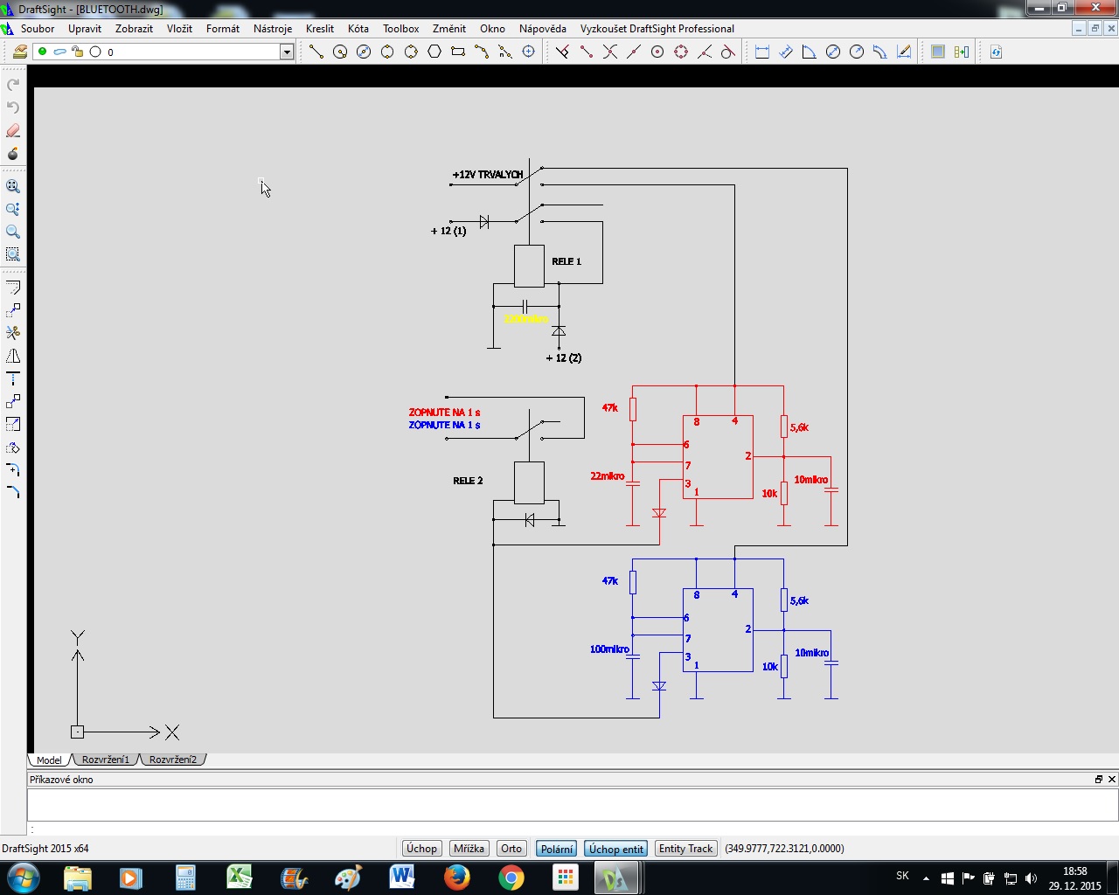Activate the eraser delete tool
This screenshot has width=1119, height=895.
(13, 131)
